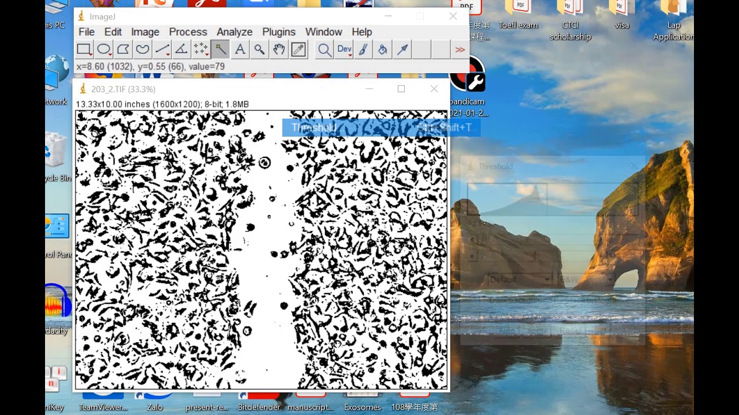Select the Arrow tool
739x415 pixels.
pyautogui.click(x=402, y=50)
